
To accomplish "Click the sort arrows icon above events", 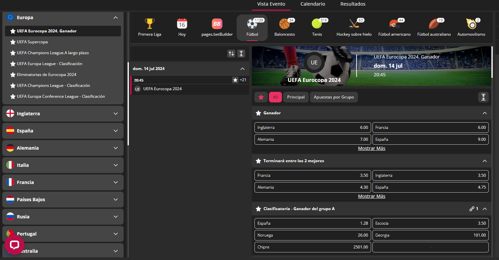I will 231,54.
